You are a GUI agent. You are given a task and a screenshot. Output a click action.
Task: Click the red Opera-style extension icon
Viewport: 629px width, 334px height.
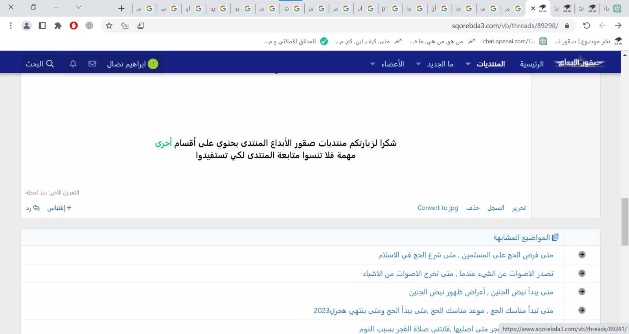click(x=74, y=26)
